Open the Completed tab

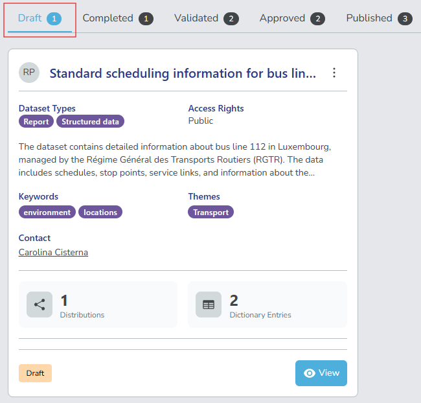point(108,18)
